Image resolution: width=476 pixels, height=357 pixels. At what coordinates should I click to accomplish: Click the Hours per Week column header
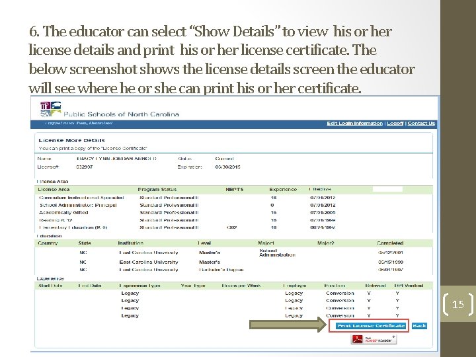pos(241,286)
